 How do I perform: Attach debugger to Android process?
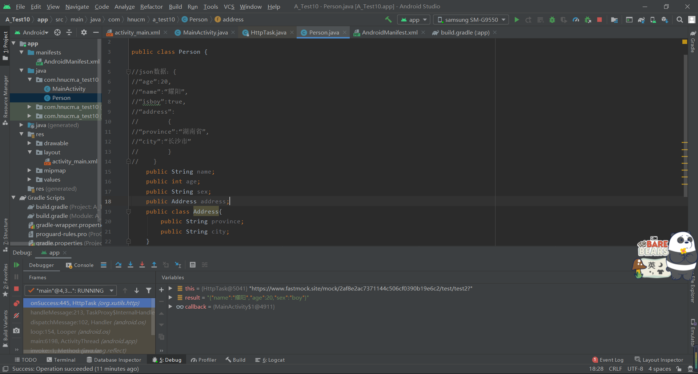tap(587, 20)
